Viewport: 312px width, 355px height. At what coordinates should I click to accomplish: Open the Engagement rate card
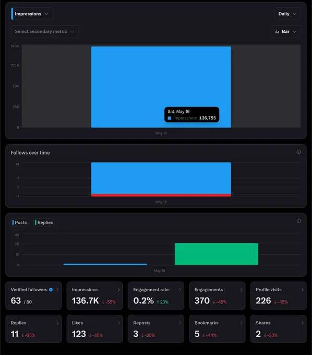[156, 295]
